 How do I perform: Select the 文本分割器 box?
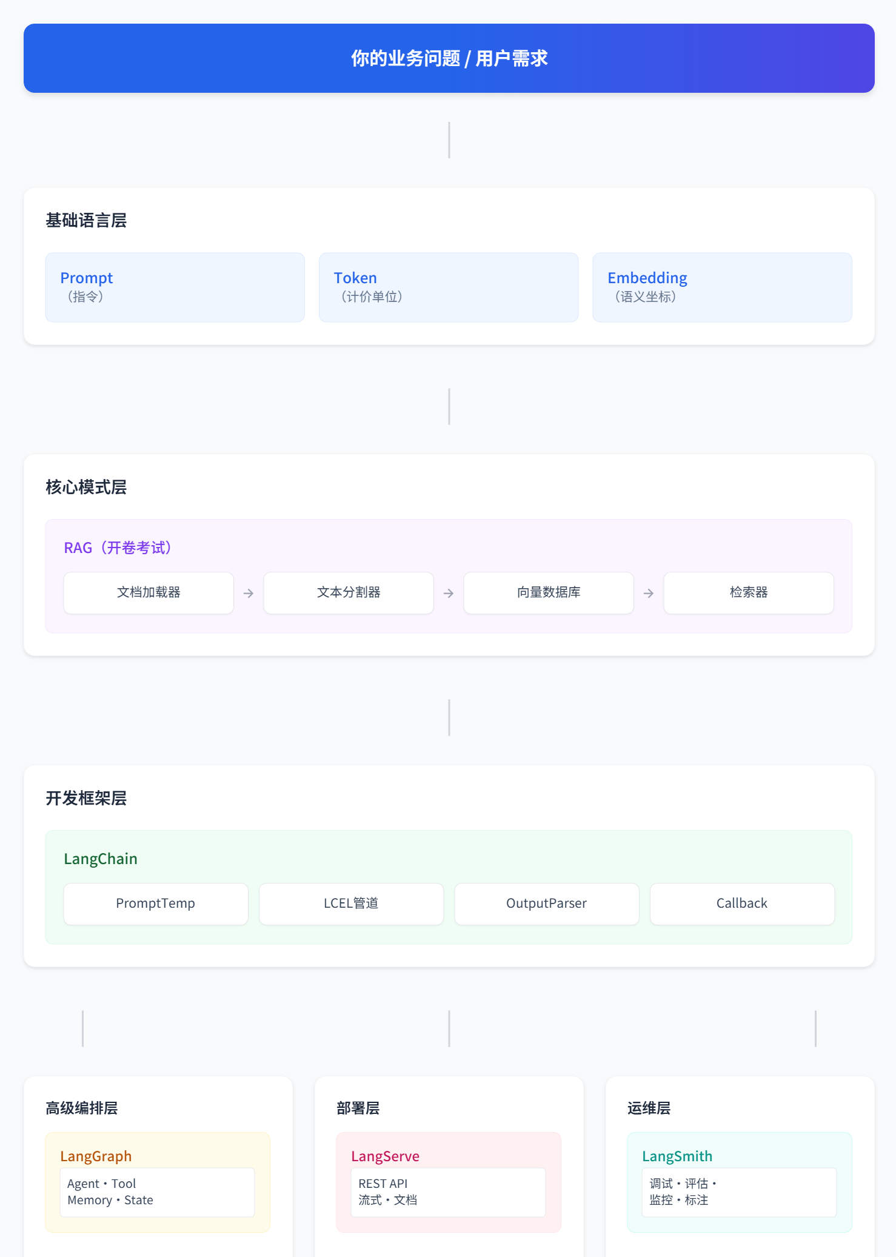tap(349, 593)
